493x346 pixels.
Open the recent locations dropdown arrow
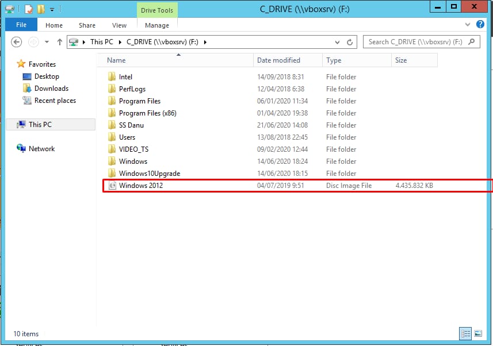point(47,42)
